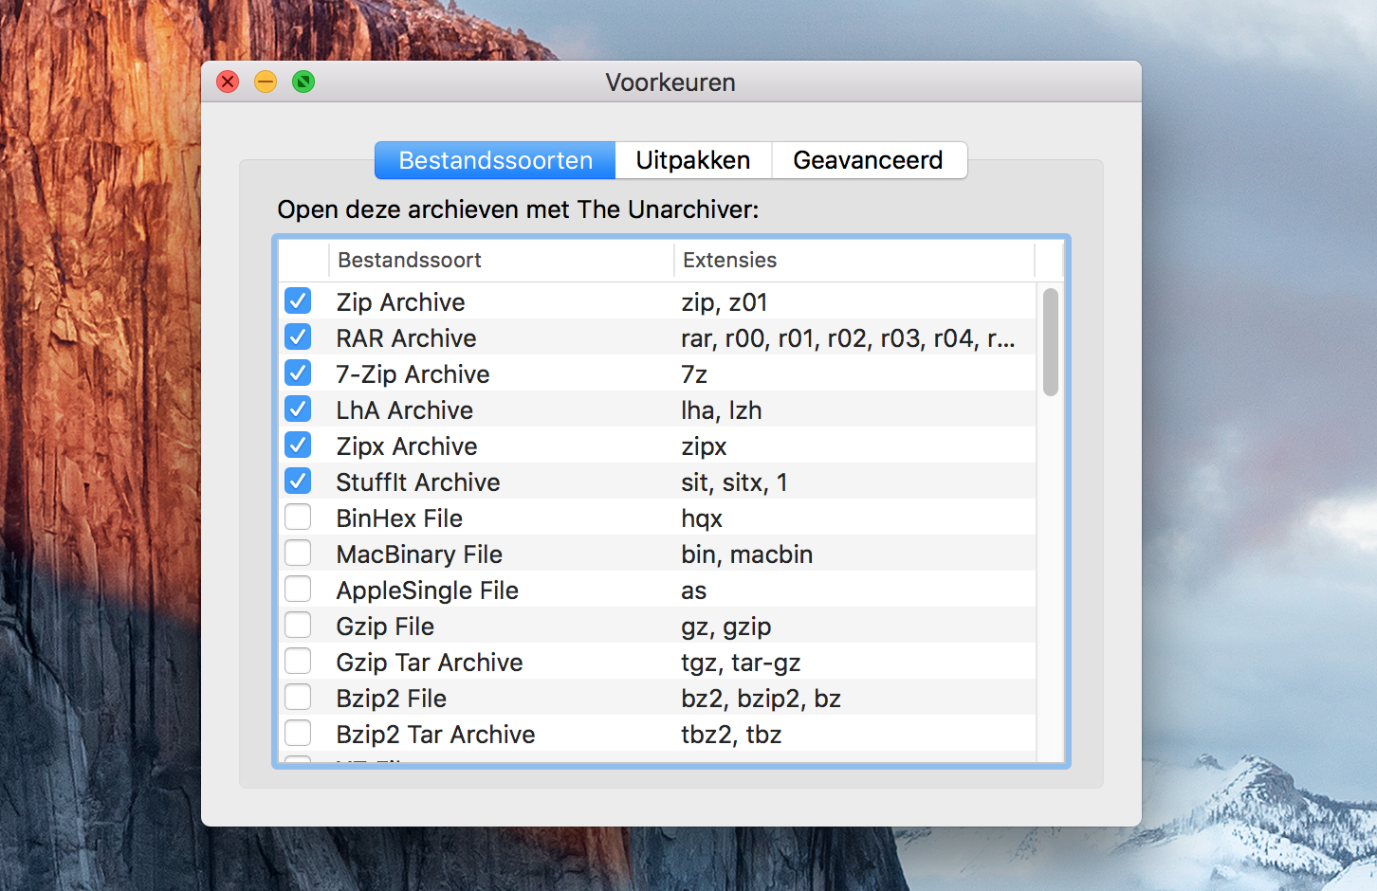Uncheck the Zip Archive checkbox
The height and width of the screenshot is (891, 1377).
(x=298, y=301)
